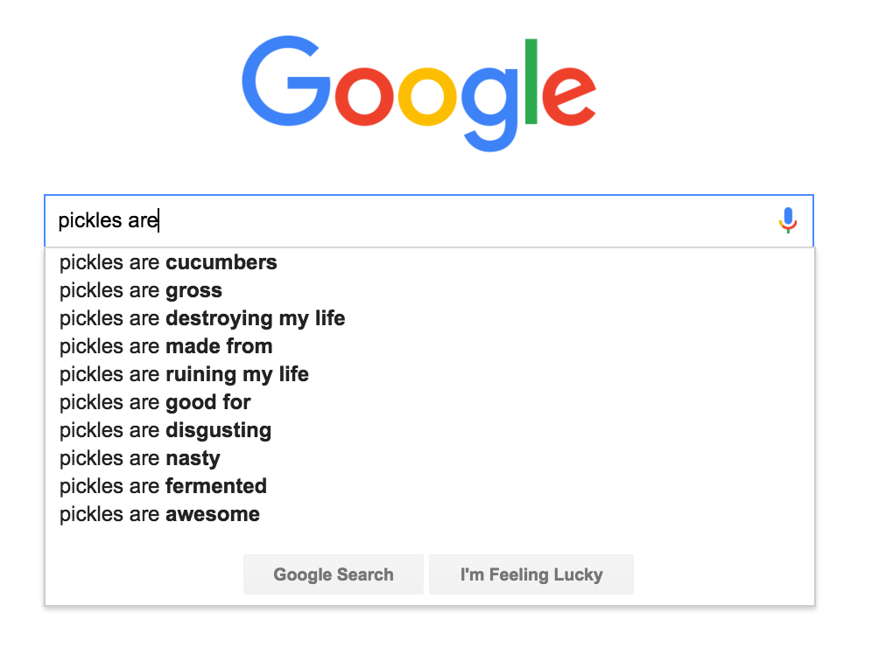
Task: Pick the 'pickles are nasty' suggestion
Action: [x=140, y=458]
